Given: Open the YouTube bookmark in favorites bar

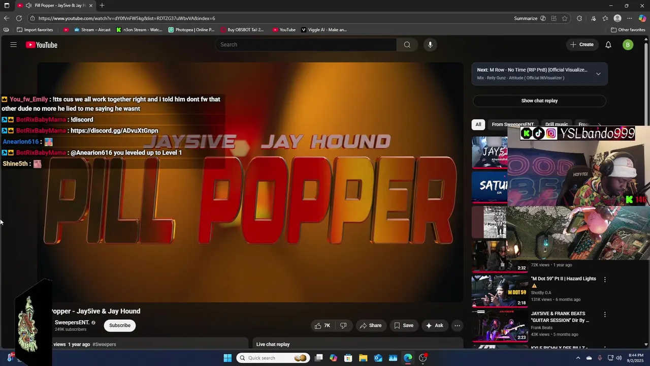Looking at the screenshot, I should click(x=284, y=29).
